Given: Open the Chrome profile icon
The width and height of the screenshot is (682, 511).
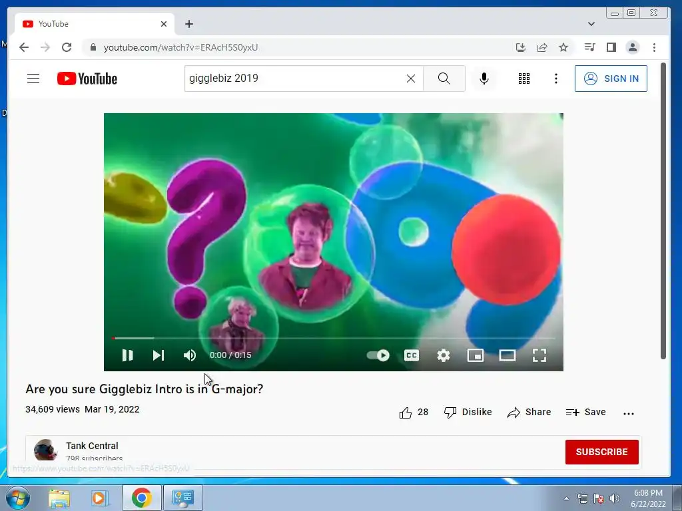Looking at the screenshot, I should point(633,47).
